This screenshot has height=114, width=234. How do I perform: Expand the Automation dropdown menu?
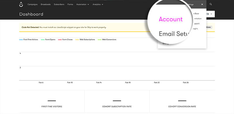tap(83, 4)
